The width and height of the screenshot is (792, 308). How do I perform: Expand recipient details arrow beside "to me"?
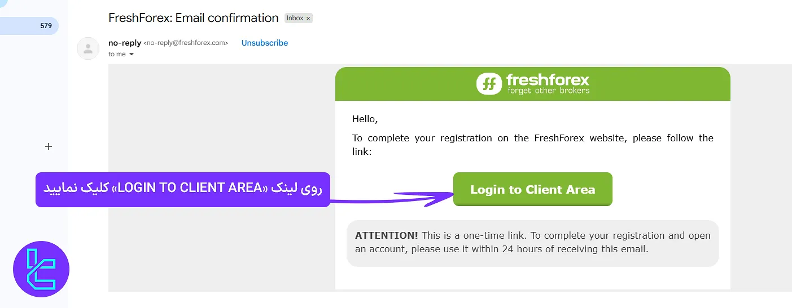pyautogui.click(x=132, y=55)
